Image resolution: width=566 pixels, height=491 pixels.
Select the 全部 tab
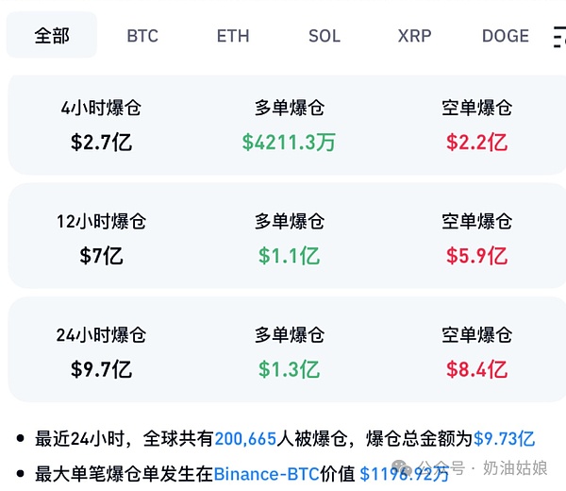[x=52, y=36]
